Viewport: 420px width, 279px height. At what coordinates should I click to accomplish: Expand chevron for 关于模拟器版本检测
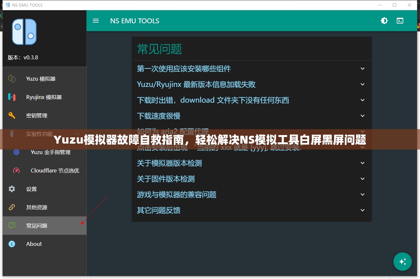(363, 163)
